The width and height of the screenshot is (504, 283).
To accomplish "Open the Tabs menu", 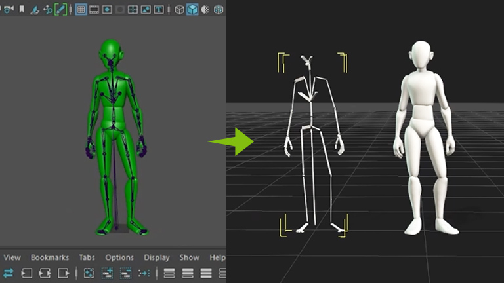I will [87, 257].
